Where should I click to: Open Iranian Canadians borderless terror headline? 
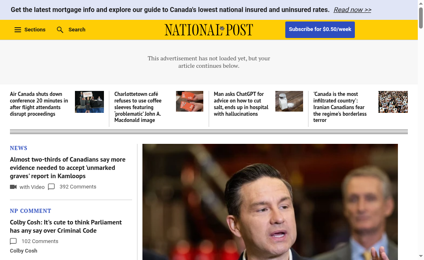pyautogui.click(x=340, y=107)
